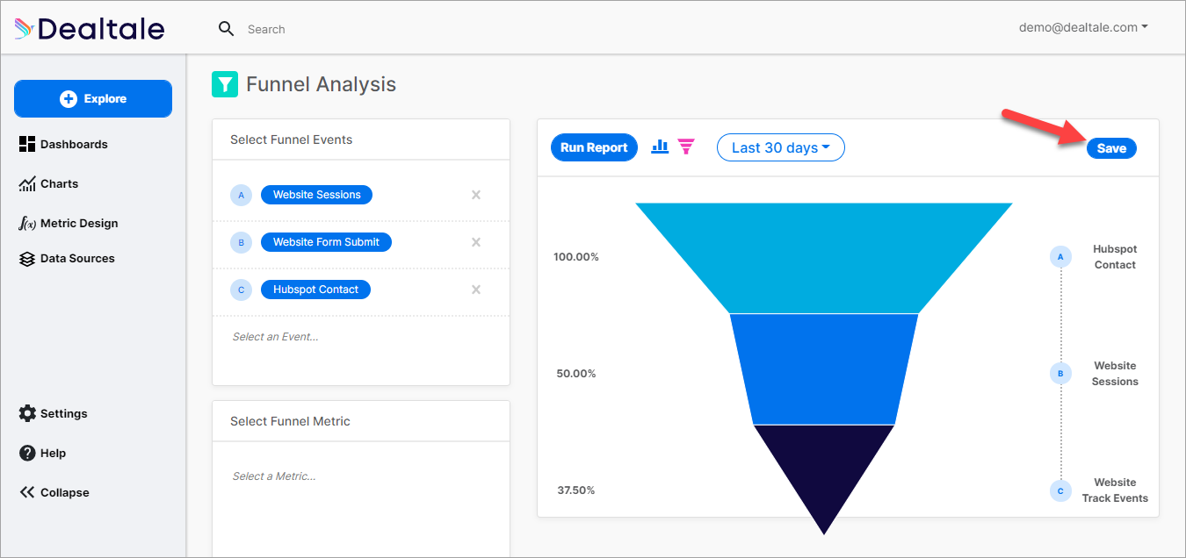This screenshot has height=558, width=1186.
Task: Click the Website Sessions legend label
Action: coord(1115,374)
